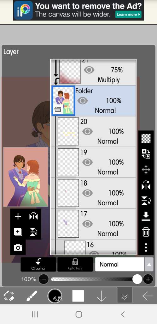Hide layer 20 with its eye icon

point(87,131)
